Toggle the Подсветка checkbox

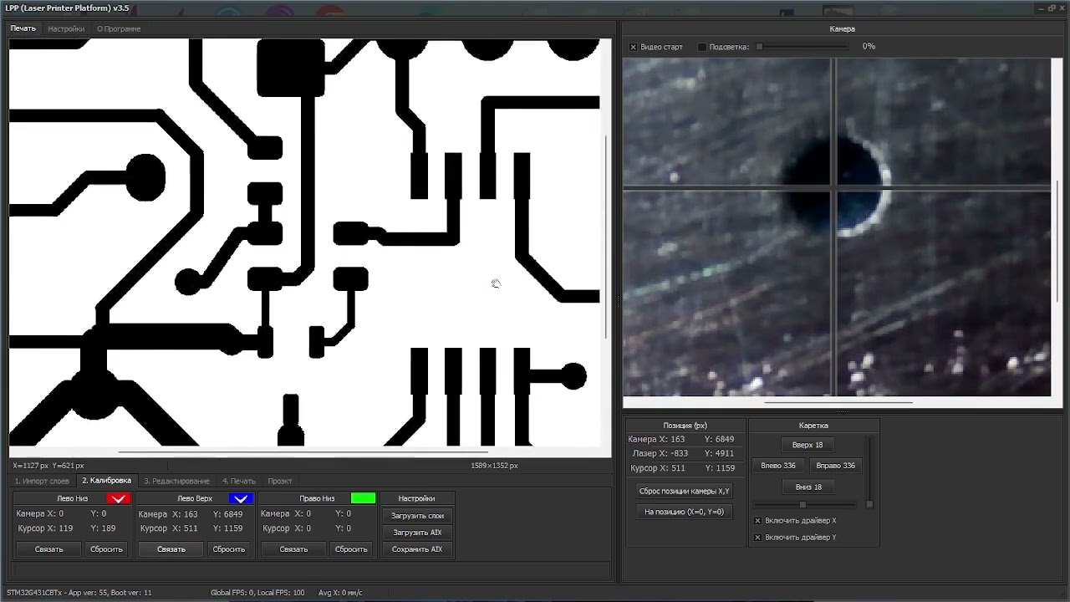coord(702,47)
